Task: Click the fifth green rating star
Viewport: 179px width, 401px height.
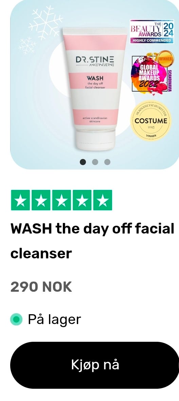Action: coord(103,200)
